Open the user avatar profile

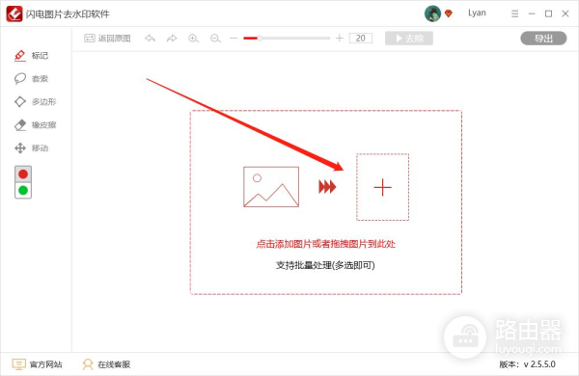click(432, 13)
